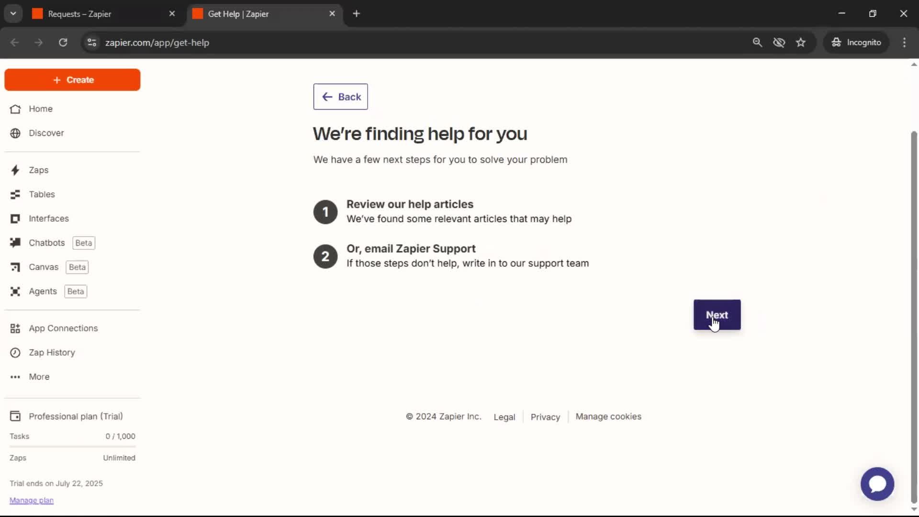The image size is (919, 517).
Task: Click the Tables icon
Action: 15,194
